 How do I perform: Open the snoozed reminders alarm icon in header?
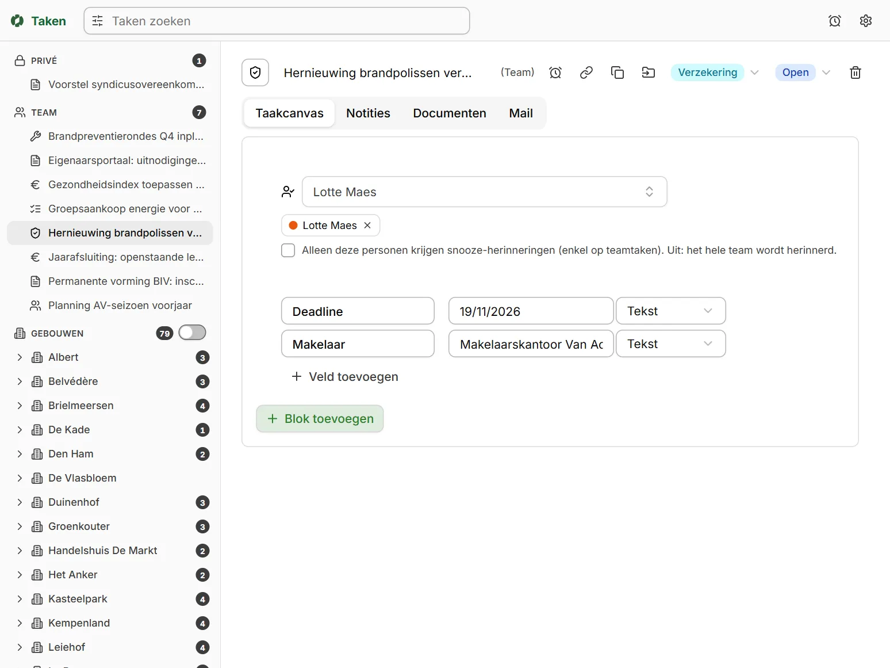[x=835, y=21]
